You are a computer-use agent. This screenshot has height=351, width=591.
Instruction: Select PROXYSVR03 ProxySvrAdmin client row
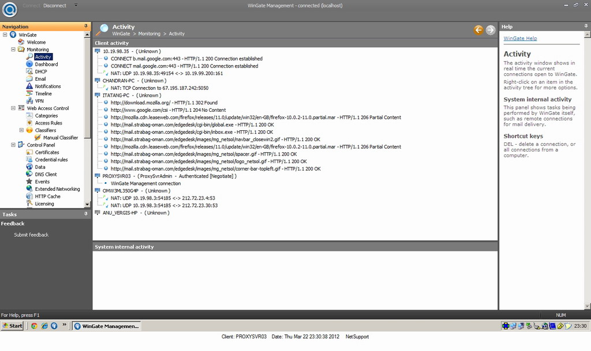[x=169, y=176]
